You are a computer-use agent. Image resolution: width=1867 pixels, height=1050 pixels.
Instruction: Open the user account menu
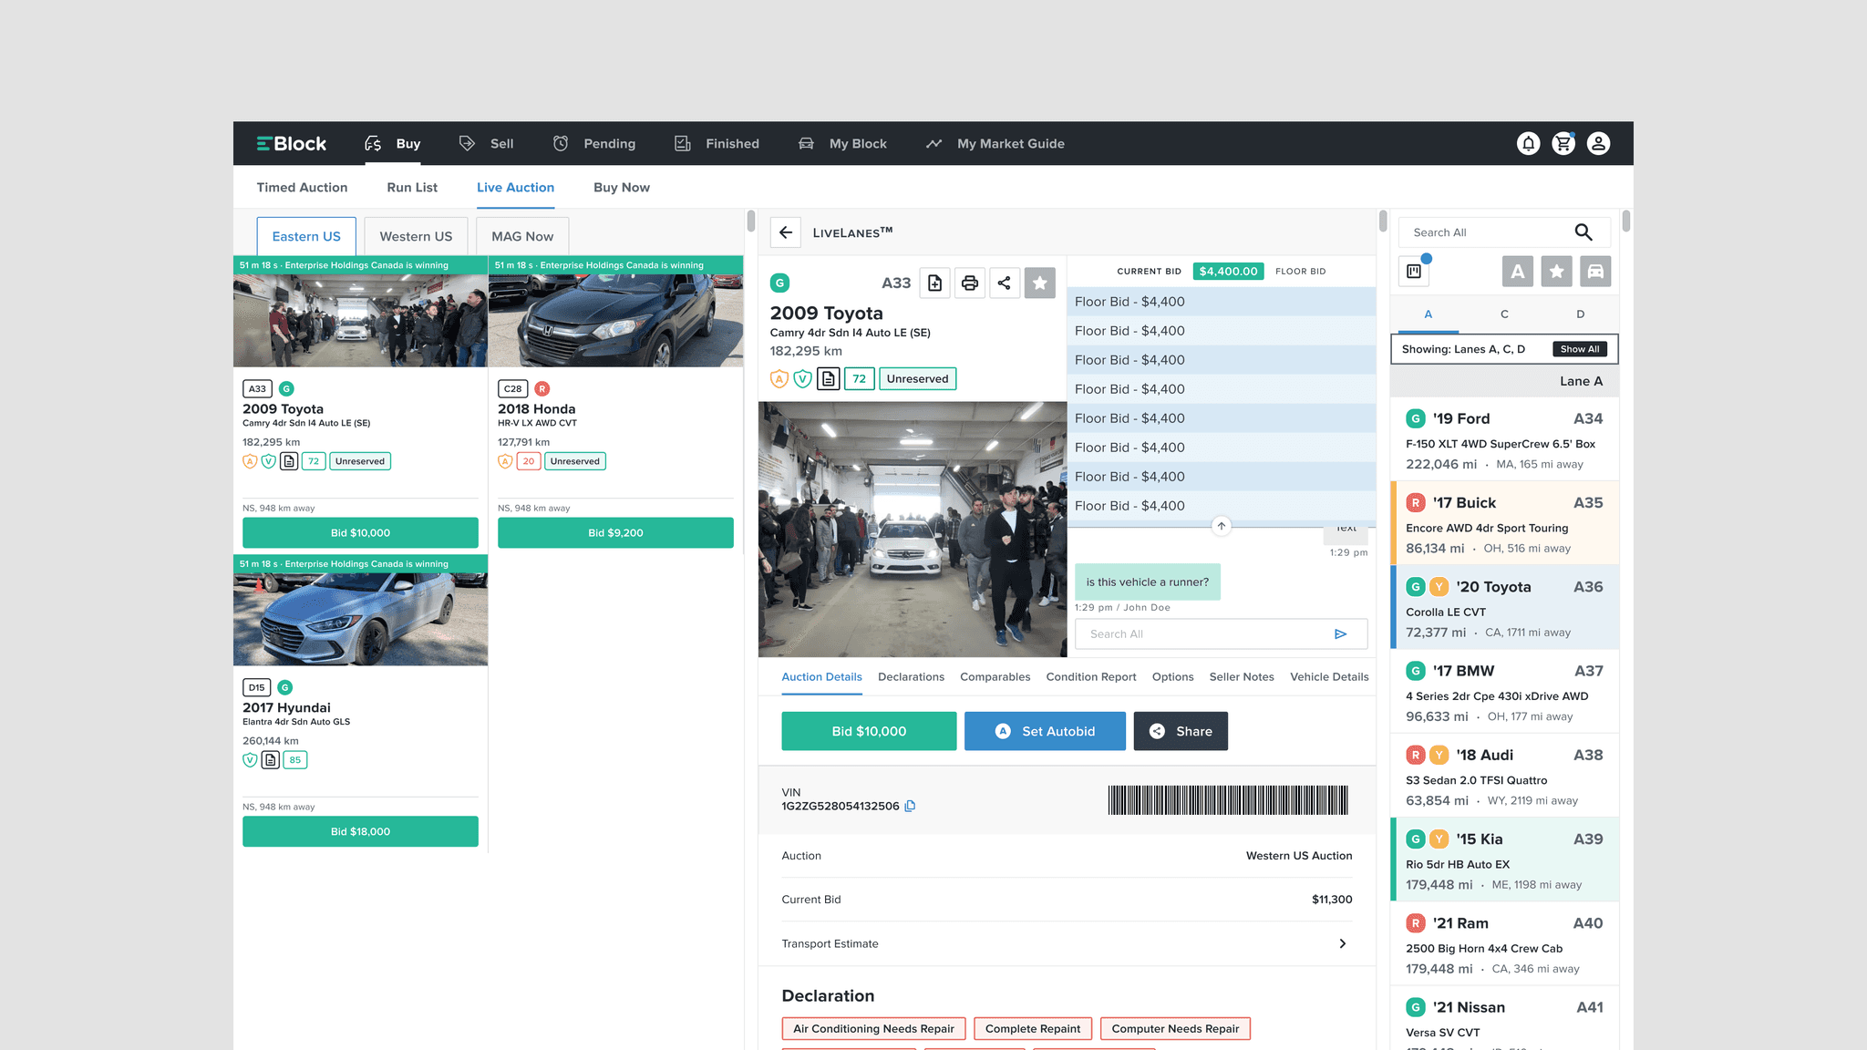(1598, 143)
